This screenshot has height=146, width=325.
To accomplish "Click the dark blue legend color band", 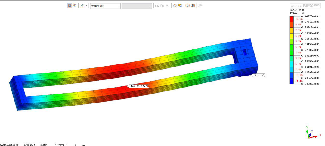I will 292,81.
